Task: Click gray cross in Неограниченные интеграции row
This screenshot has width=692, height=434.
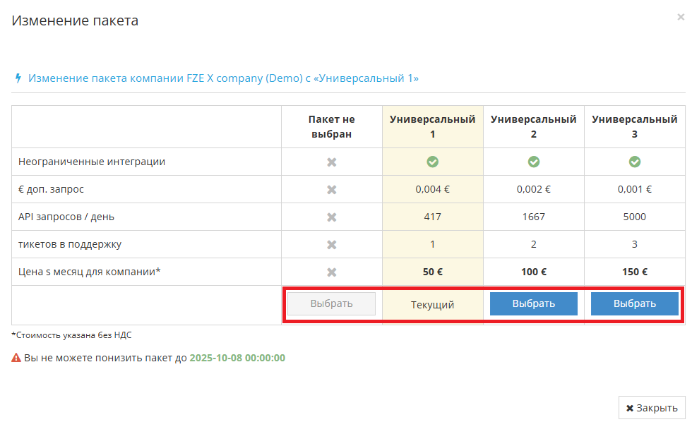Action: click(x=331, y=162)
